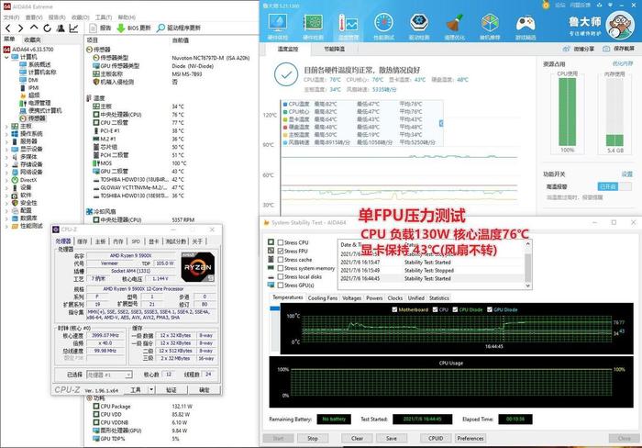
Task: Enable the Stress CPU checkbox
Action: (281, 242)
